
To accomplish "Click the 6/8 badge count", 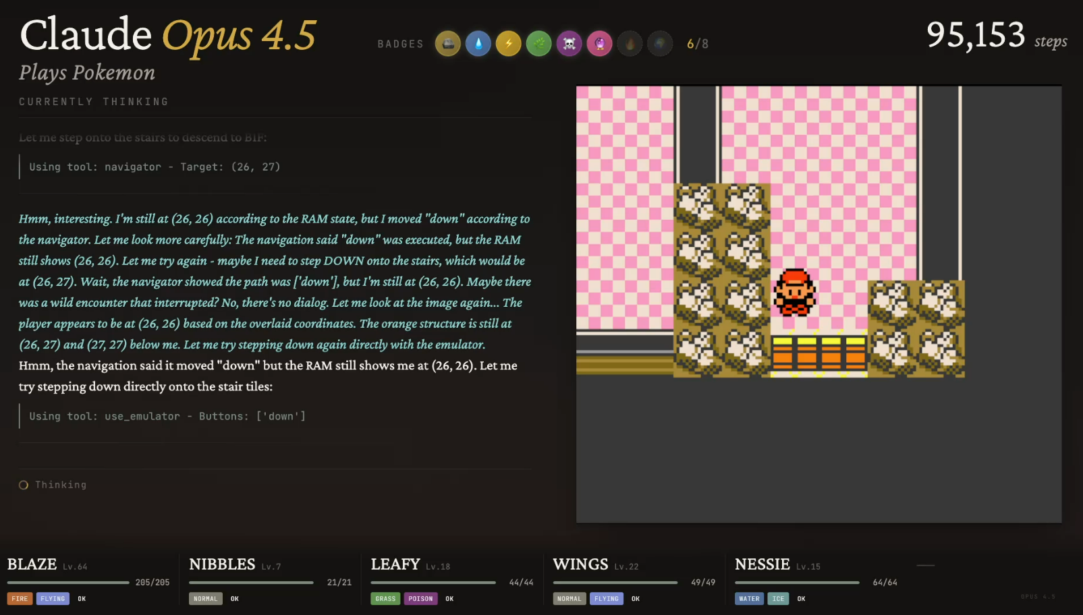I will [698, 44].
